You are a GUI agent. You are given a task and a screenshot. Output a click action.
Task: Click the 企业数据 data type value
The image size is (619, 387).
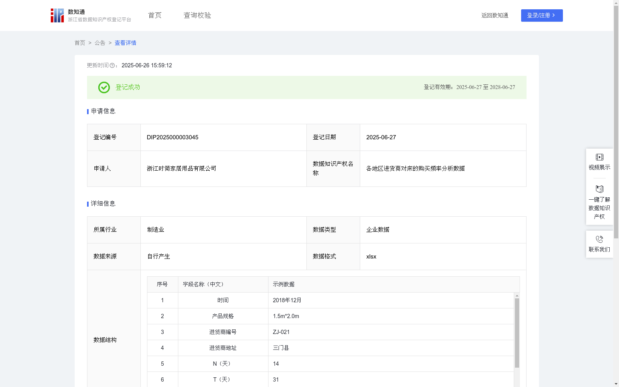tap(378, 230)
